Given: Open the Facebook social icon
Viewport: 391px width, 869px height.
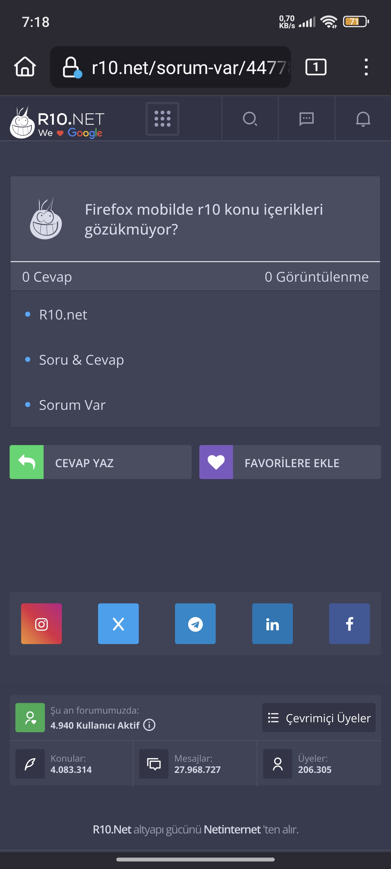Looking at the screenshot, I should pyautogui.click(x=350, y=624).
